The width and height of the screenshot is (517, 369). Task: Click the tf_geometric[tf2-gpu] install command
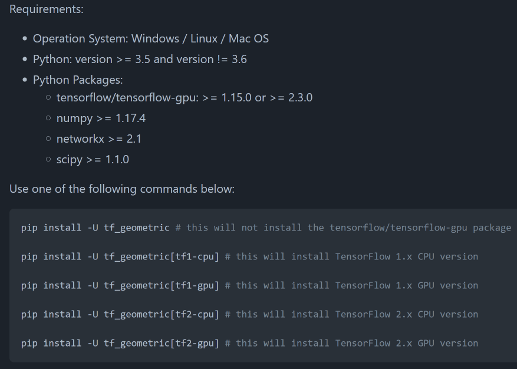(x=120, y=343)
